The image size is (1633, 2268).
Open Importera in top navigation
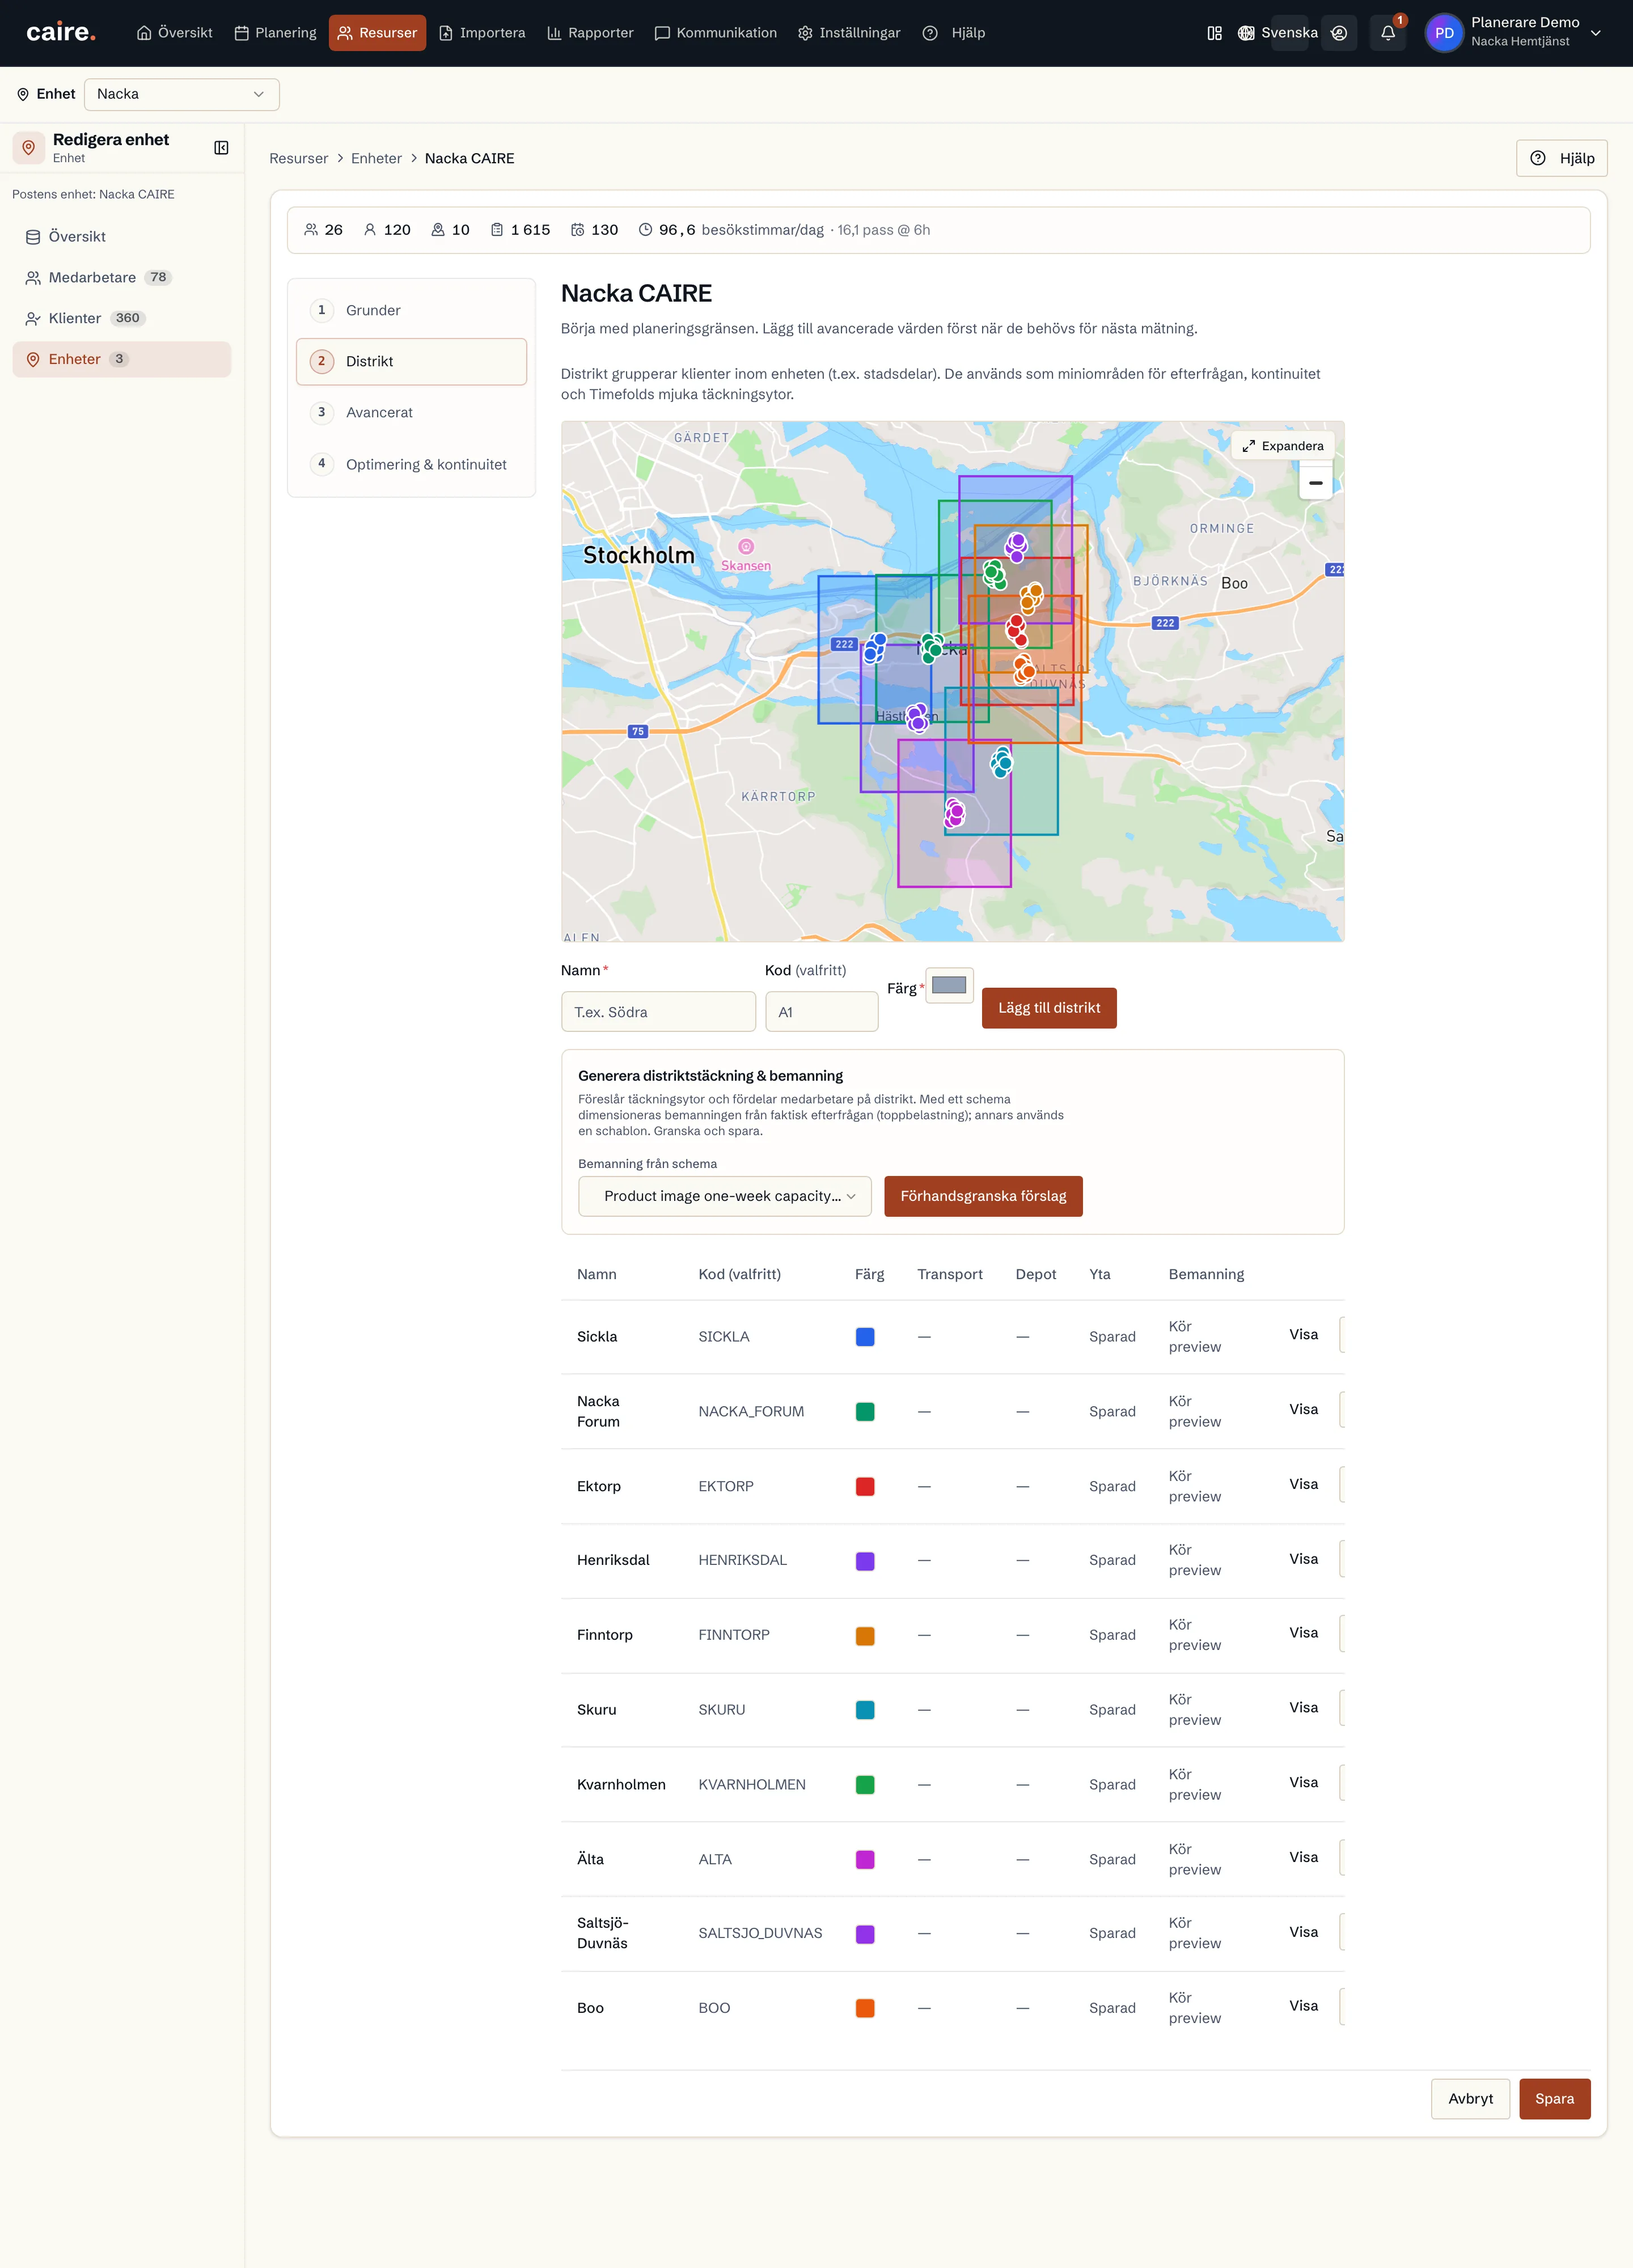tap(483, 33)
